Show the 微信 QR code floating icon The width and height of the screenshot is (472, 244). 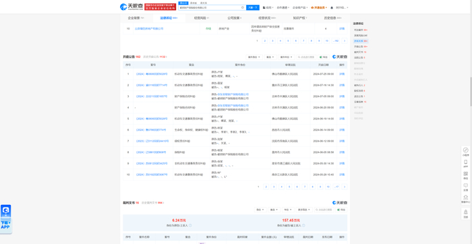(466, 175)
